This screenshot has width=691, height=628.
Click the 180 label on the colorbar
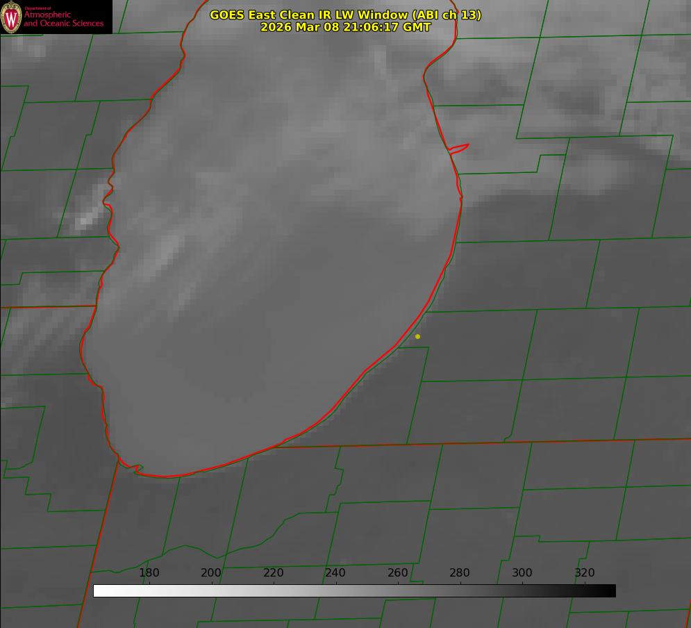coord(149,573)
